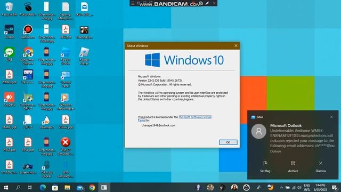
Task: Launch the TuneIn desktop shortcut
Action: click(9, 32)
